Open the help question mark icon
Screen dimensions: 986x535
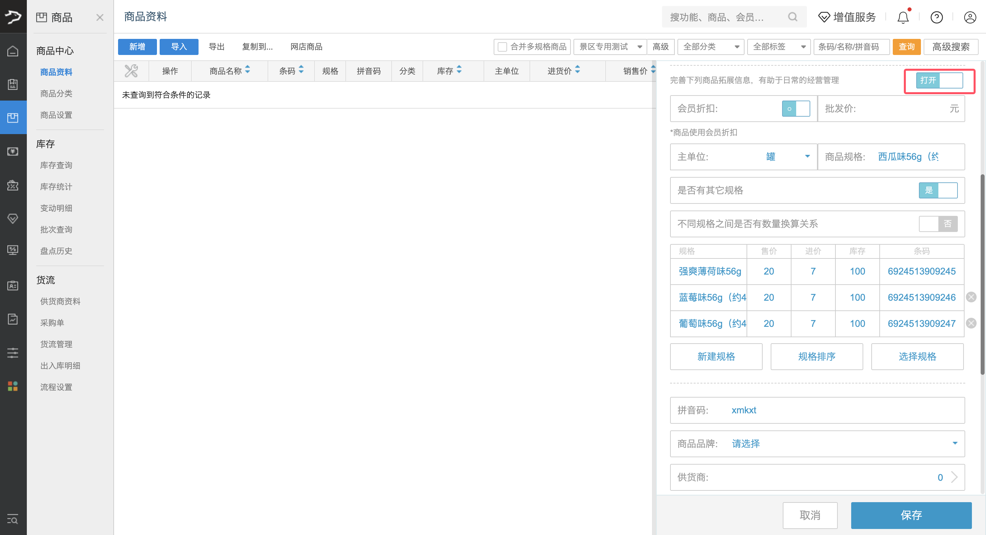[937, 18]
